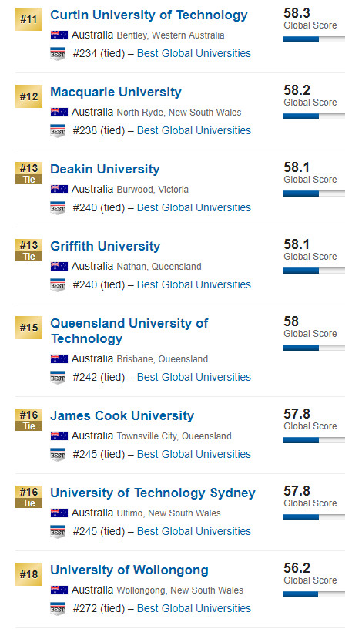Open University of Technology Sydney page

click(x=153, y=493)
